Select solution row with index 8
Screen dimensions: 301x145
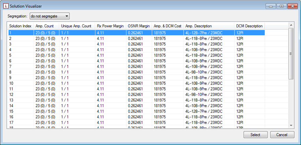point(136,72)
